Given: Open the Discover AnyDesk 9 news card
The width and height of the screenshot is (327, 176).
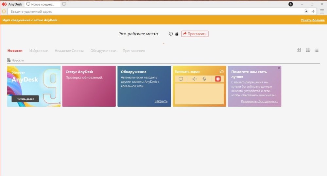Looking at the screenshot, I should 34,86.
